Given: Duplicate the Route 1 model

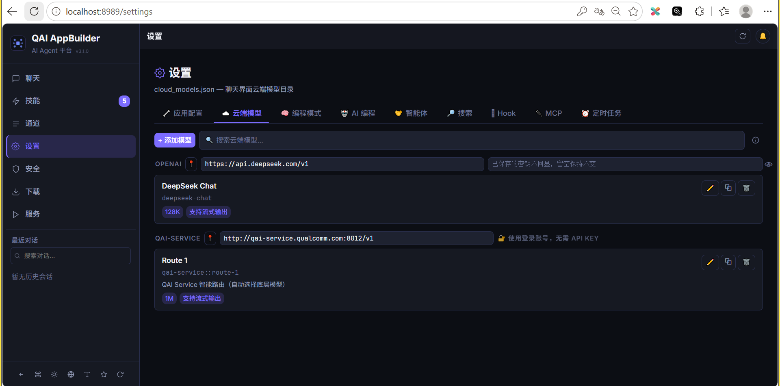Looking at the screenshot, I should [728, 262].
